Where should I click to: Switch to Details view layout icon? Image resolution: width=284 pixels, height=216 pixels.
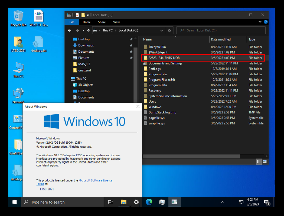click(x=259, y=161)
